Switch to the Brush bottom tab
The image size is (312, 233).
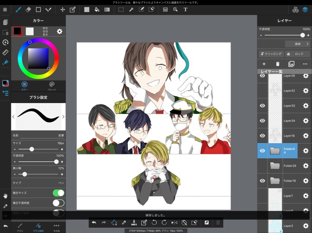click(20, 228)
